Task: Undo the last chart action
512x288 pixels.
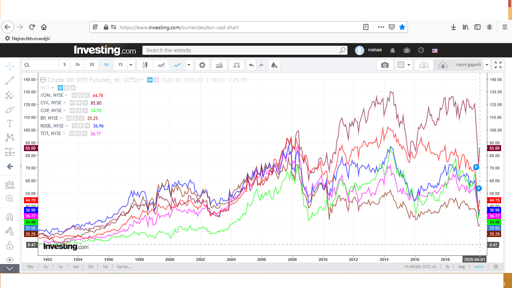Action: click(x=252, y=65)
